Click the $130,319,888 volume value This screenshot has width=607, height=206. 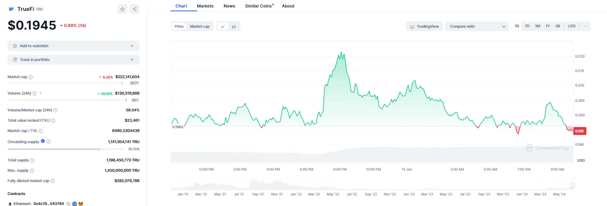127,93
